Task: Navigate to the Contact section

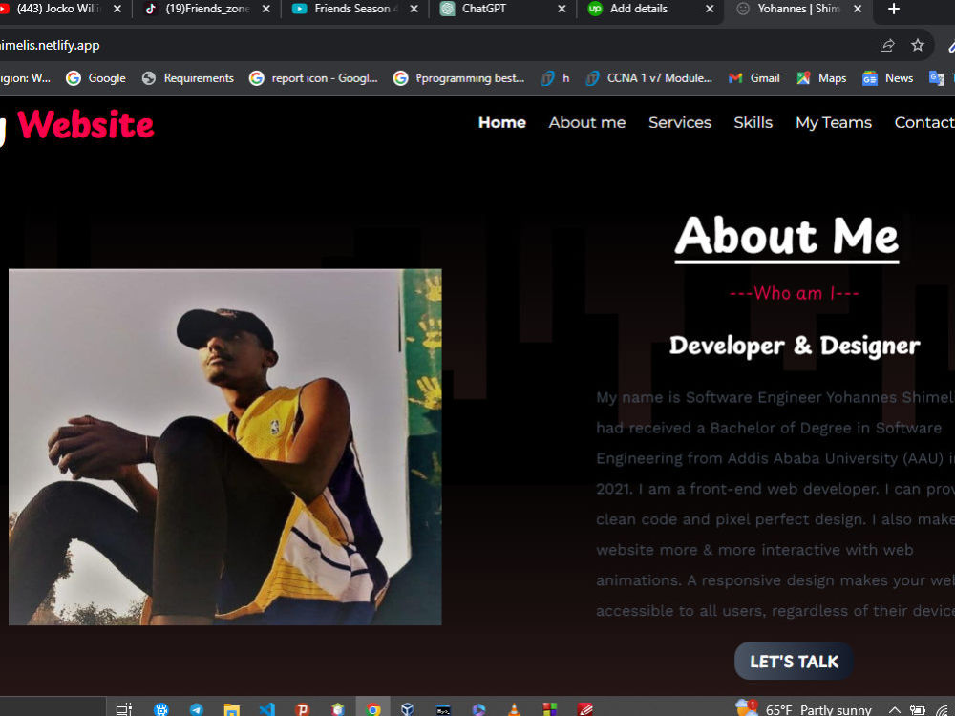Action: (x=923, y=122)
